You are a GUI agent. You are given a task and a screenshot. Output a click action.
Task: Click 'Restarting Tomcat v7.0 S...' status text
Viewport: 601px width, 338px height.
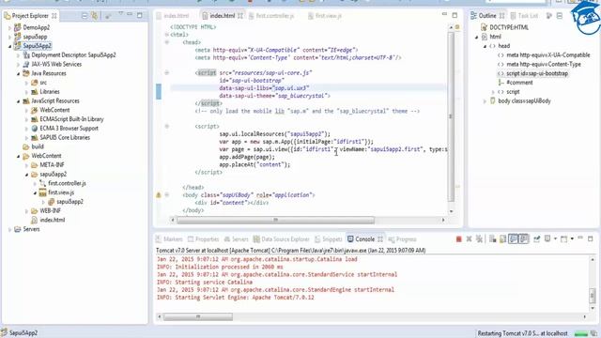pyautogui.click(x=522, y=333)
